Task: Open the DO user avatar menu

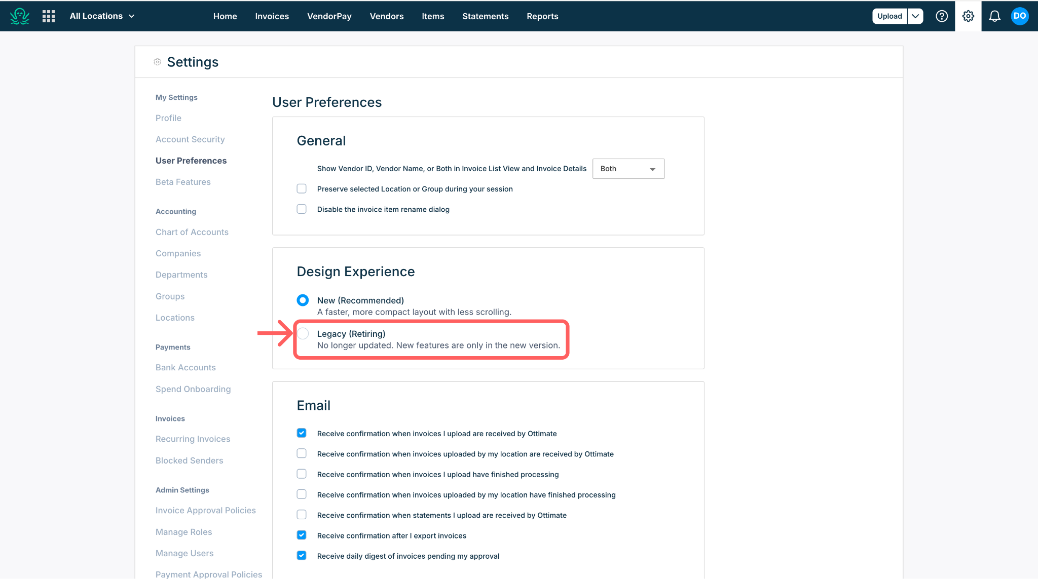Action: tap(1020, 16)
